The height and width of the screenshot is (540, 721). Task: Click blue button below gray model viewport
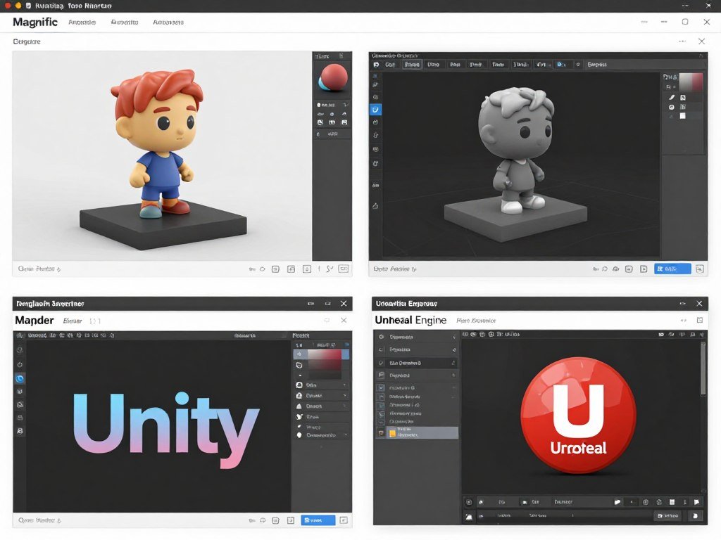(672, 269)
